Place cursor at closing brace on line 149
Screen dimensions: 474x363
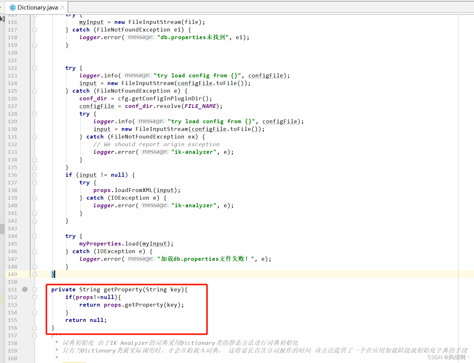(x=53, y=274)
